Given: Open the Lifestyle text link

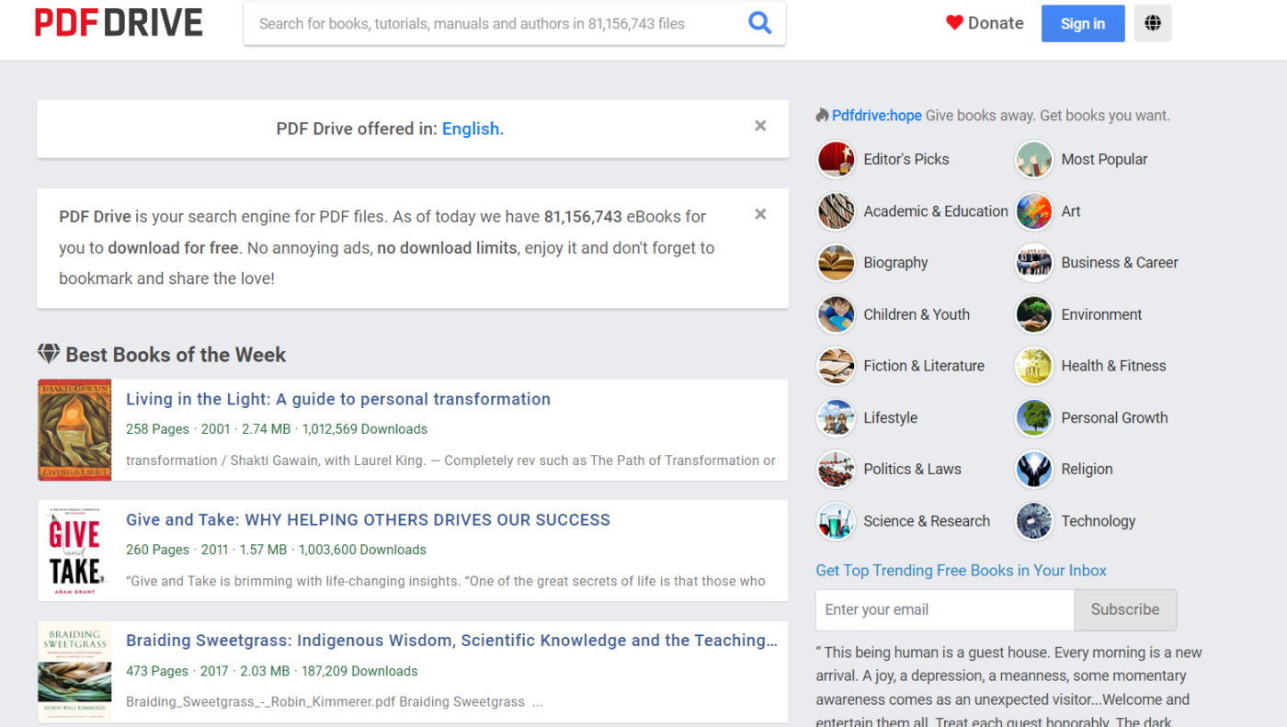Looking at the screenshot, I should coord(890,417).
